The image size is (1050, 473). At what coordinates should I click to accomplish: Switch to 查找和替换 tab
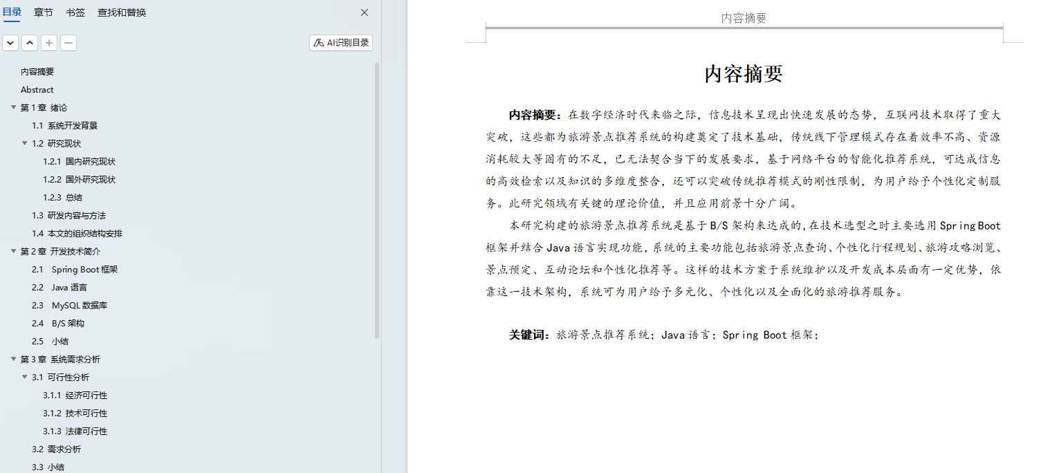click(122, 12)
